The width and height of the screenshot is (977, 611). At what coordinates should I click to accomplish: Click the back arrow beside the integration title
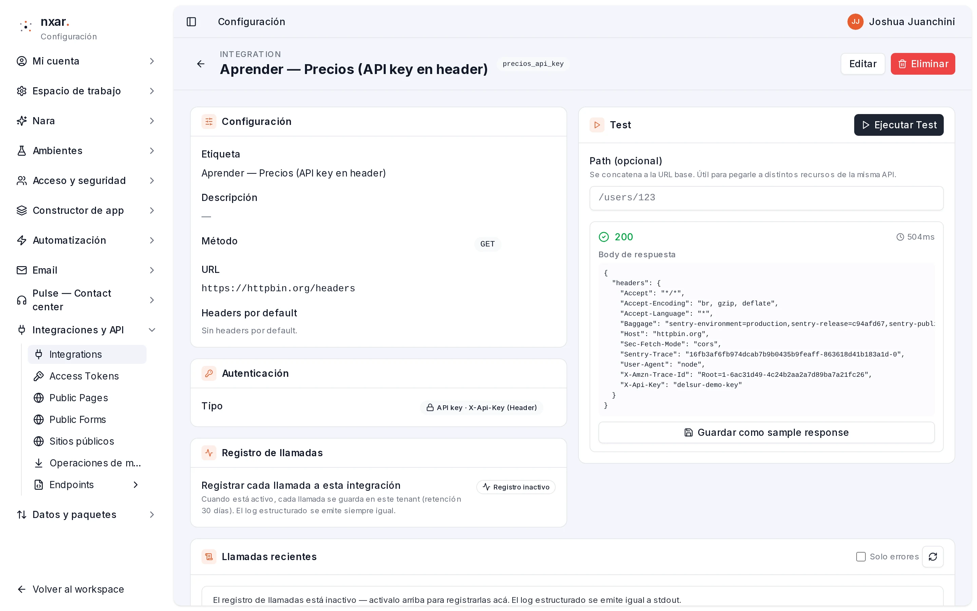pos(200,64)
